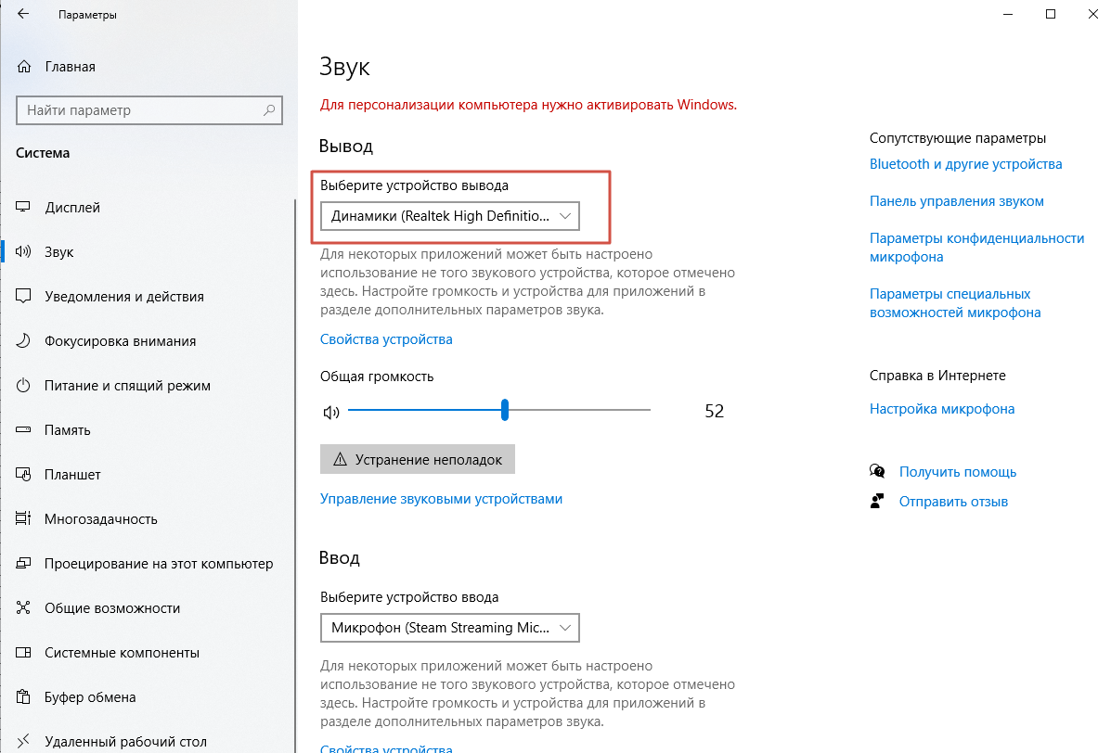Expand the output device dropdown Динамики

(450, 216)
